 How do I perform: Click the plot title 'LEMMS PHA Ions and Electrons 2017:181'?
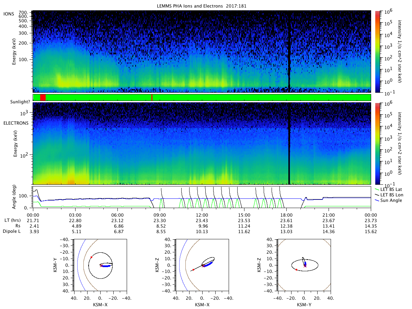coord(202,6)
